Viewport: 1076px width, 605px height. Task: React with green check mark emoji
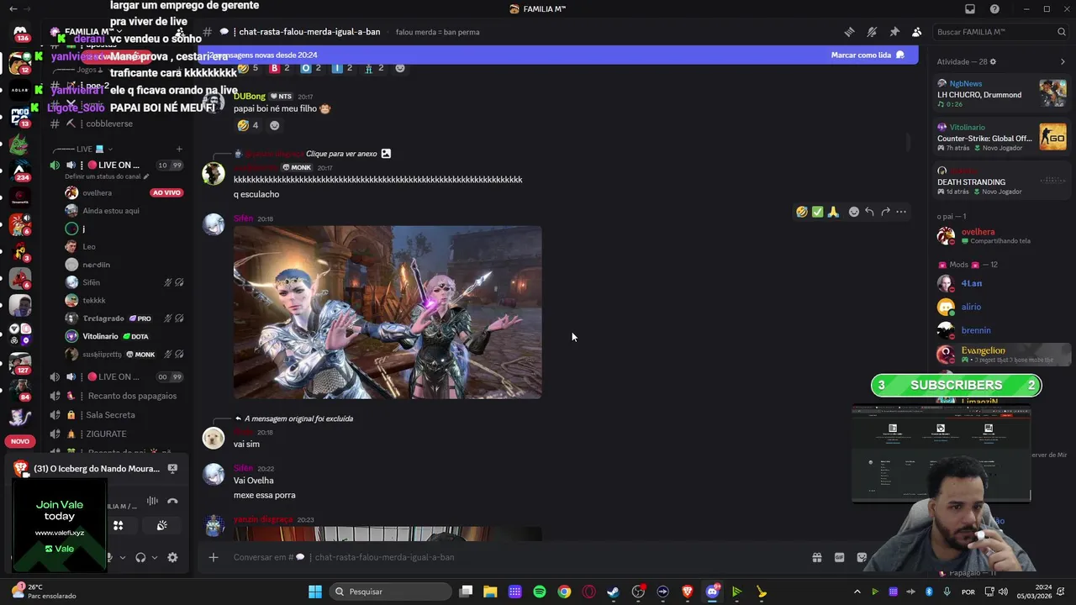(817, 212)
